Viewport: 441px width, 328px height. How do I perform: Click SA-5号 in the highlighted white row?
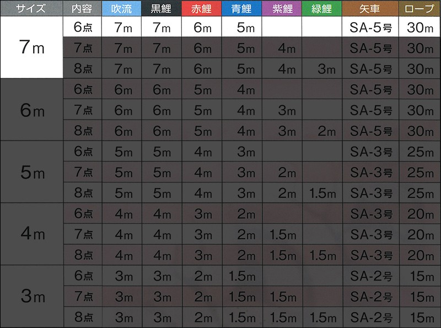coord(371,28)
